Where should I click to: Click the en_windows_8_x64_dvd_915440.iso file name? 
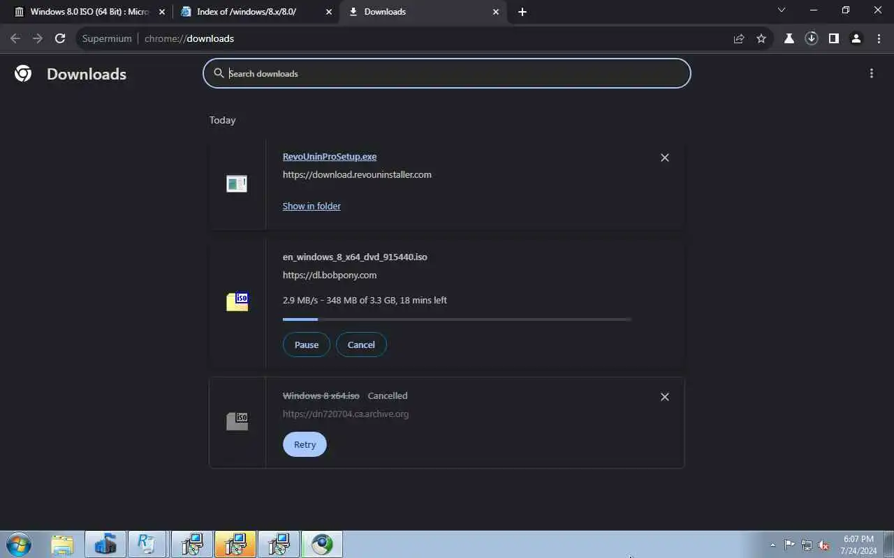(x=355, y=257)
